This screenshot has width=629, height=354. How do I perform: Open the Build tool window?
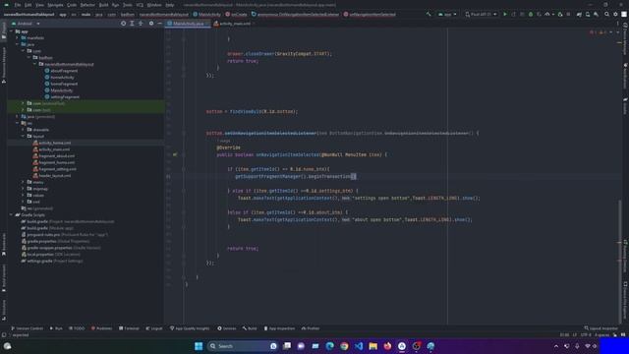coord(250,328)
